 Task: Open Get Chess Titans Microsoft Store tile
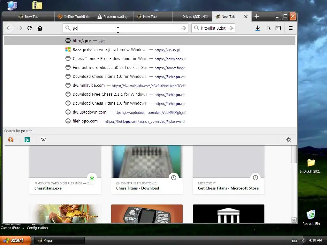pos(229,170)
